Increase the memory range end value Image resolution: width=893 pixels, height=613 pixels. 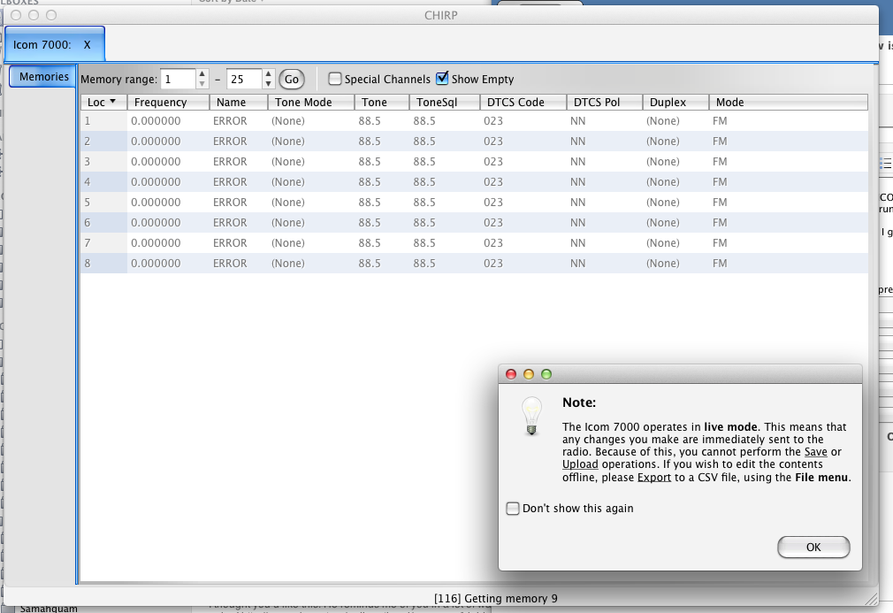point(268,74)
